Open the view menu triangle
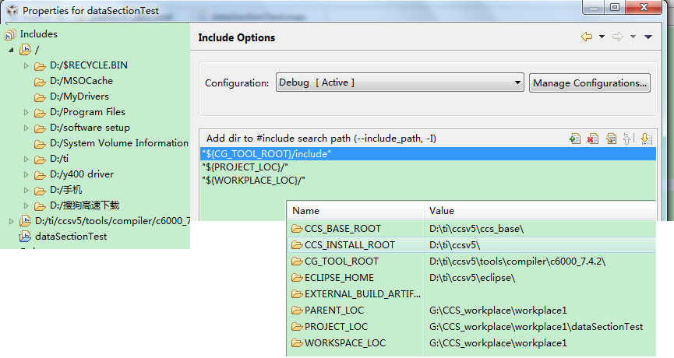Image resolution: width=674 pixels, height=358 pixels. pos(648,37)
